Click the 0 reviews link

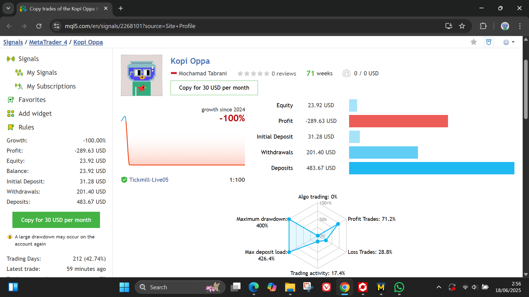284,74
